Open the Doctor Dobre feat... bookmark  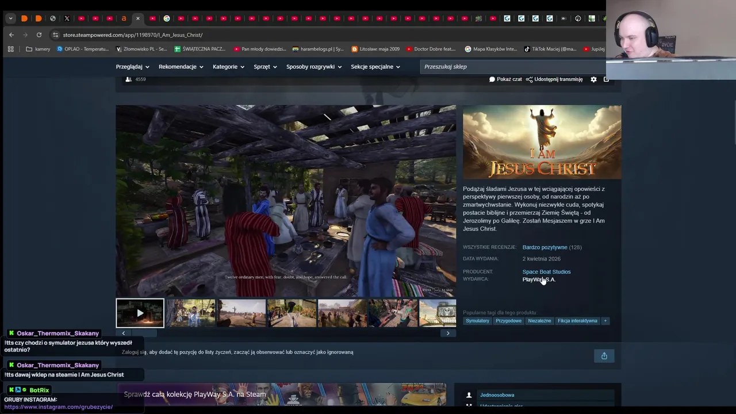tap(431, 49)
